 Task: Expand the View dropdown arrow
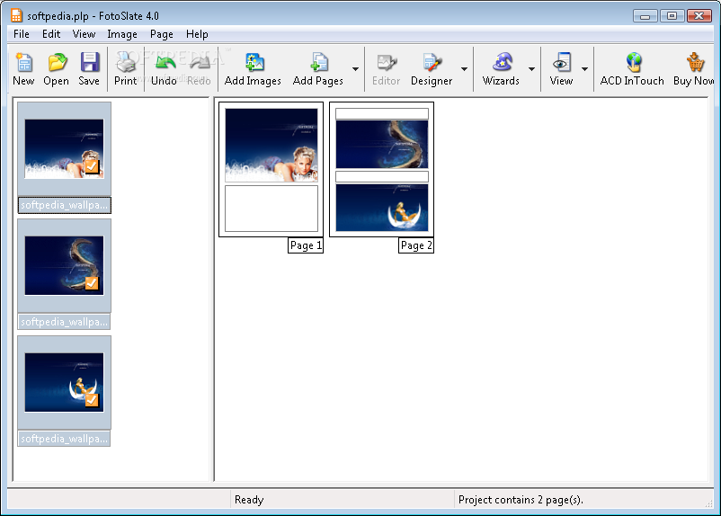[x=584, y=69]
